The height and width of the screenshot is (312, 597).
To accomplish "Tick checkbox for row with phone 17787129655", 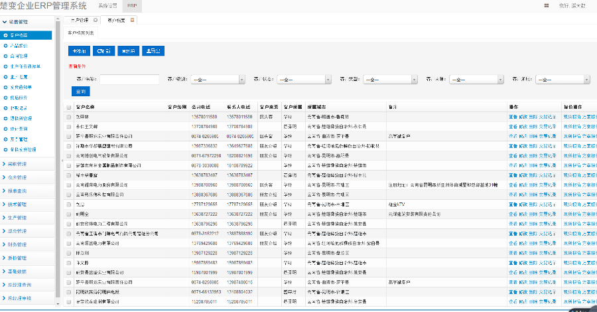I will tap(68, 204).
